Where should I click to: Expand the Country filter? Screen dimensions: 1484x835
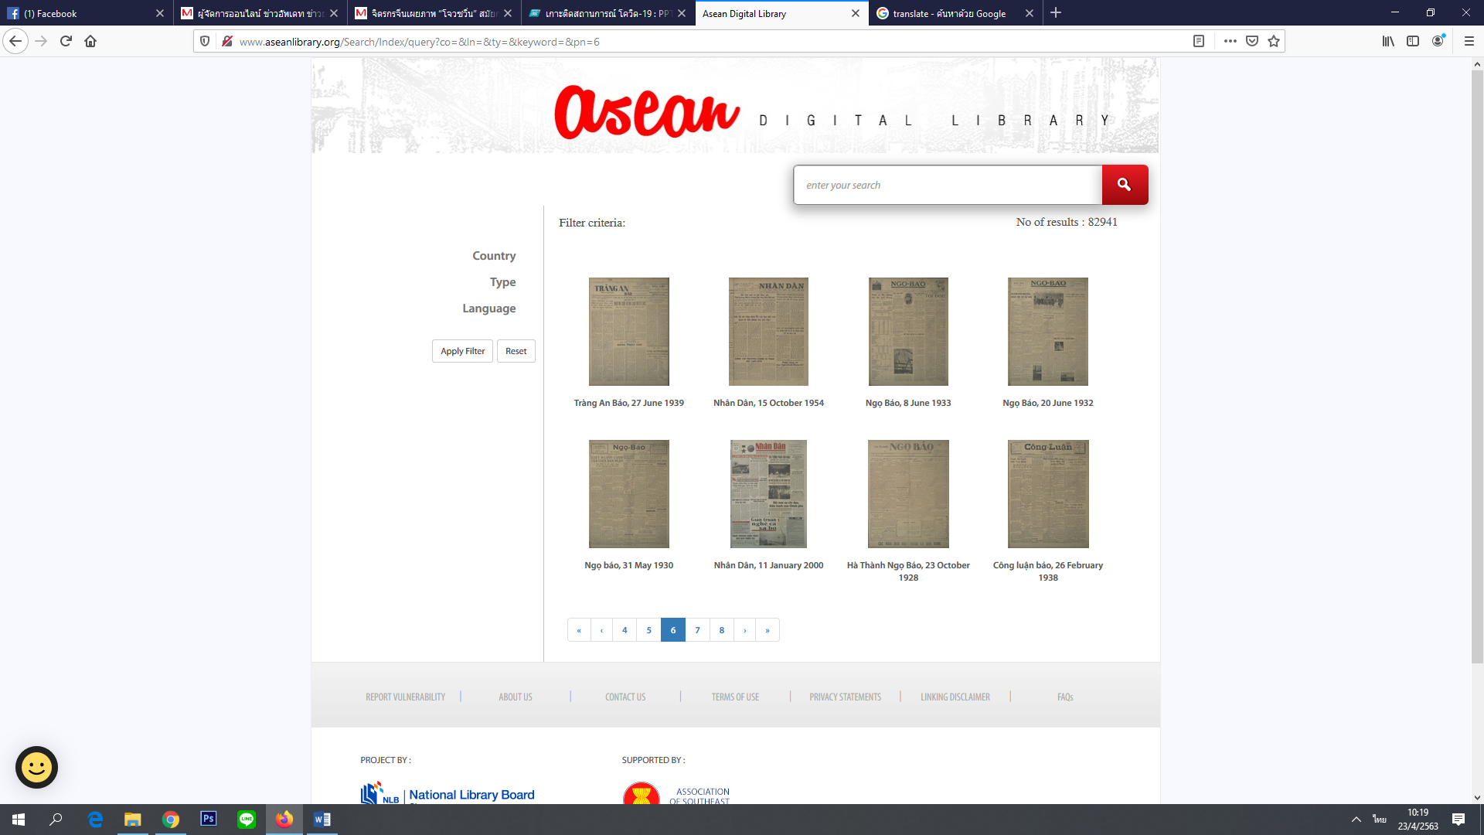tap(494, 256)
